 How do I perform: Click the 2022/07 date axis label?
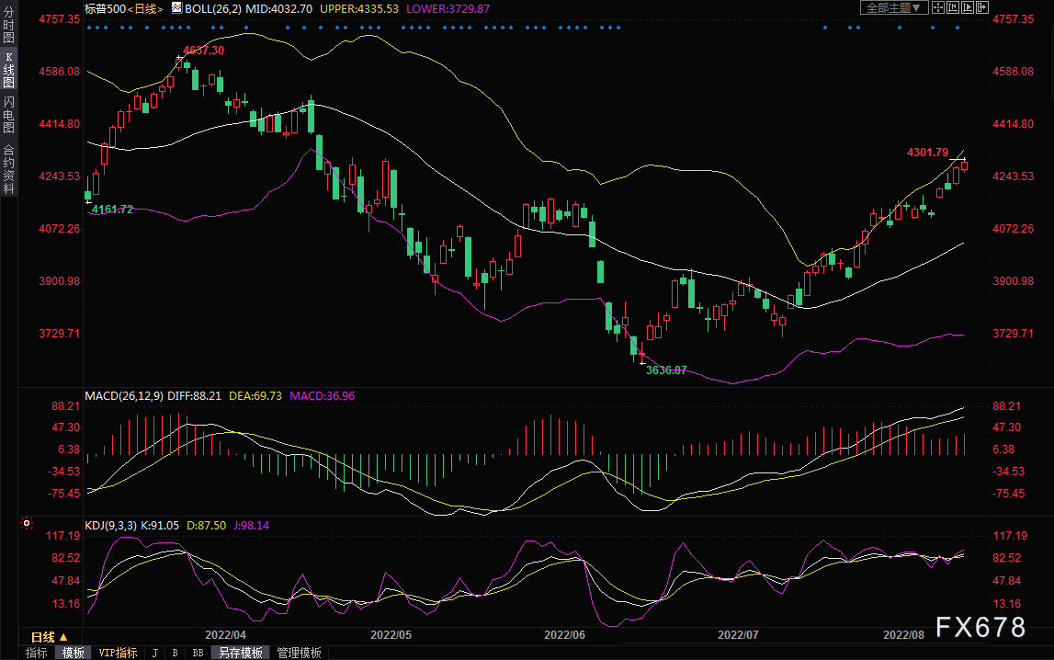coord(738,635)
